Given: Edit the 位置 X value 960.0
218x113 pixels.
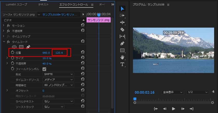Looking at the screenshot, I should [x=46, y=53].
